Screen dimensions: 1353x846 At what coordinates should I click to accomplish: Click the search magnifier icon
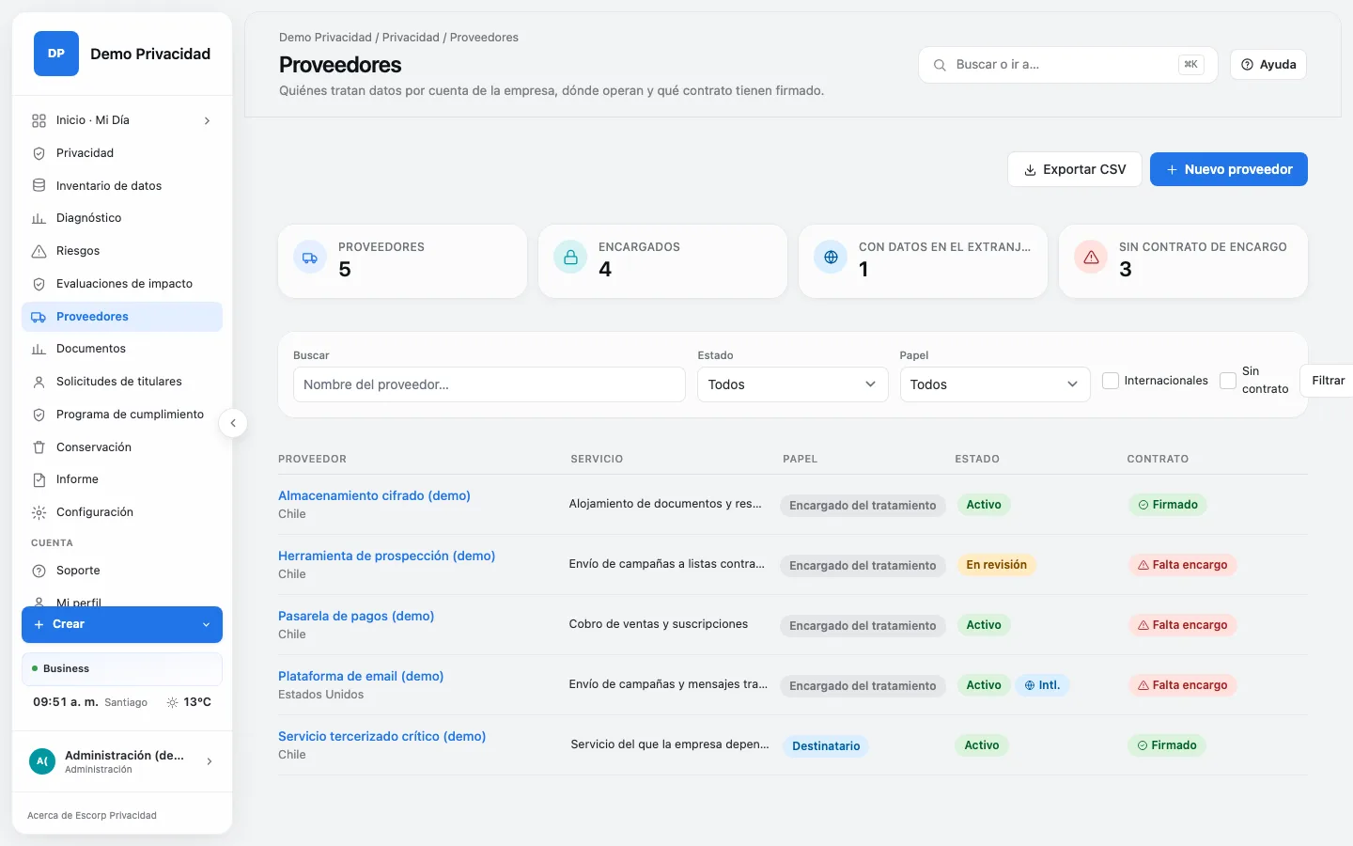(940, 65)
